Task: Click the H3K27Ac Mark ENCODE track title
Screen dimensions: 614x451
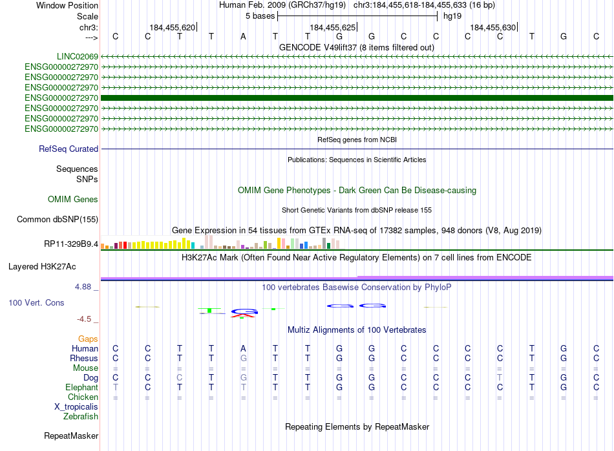Action: pos(357,258)
